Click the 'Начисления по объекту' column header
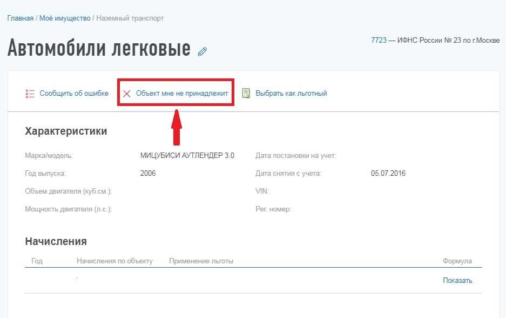Screen dimensions: 506x318 (114, 261)
